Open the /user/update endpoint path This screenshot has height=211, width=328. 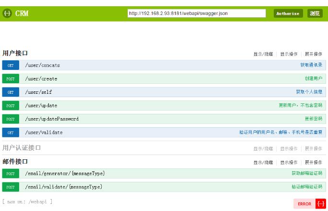[41, 105]
